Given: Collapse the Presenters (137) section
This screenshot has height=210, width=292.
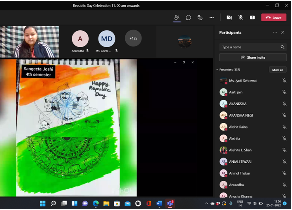Looking at the screenshot, I should [217, 70].
